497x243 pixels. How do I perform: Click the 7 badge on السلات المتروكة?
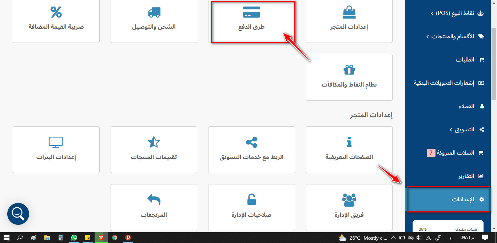pyautogui.click(x=431, y=153)
